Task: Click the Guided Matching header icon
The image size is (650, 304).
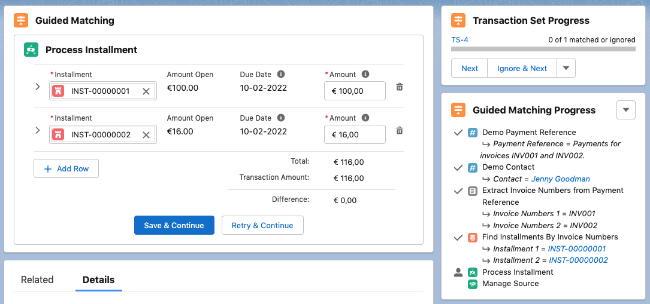Action: [22, 20]
